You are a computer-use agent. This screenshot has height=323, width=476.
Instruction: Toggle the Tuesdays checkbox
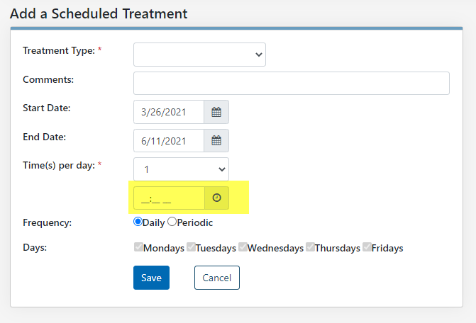(191, 247)
